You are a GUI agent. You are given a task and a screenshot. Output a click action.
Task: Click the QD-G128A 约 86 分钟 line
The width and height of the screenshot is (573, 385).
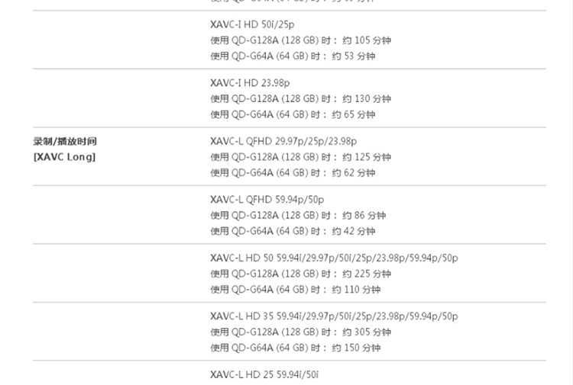[x=298, y=215]
